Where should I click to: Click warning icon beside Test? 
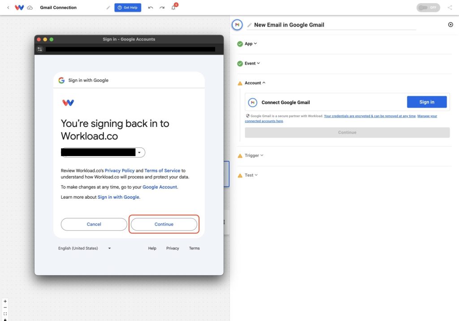(x=240, y=175)
